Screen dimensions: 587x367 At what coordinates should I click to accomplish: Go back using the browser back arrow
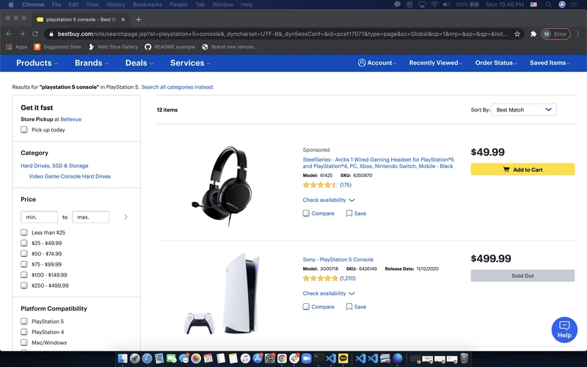pyautogui.click(x=9, y=34)
